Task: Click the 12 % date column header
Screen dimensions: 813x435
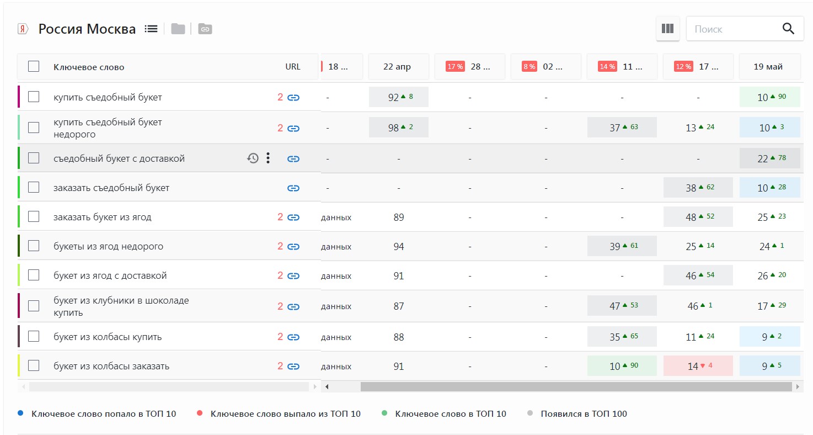Action: click(698, 67)
